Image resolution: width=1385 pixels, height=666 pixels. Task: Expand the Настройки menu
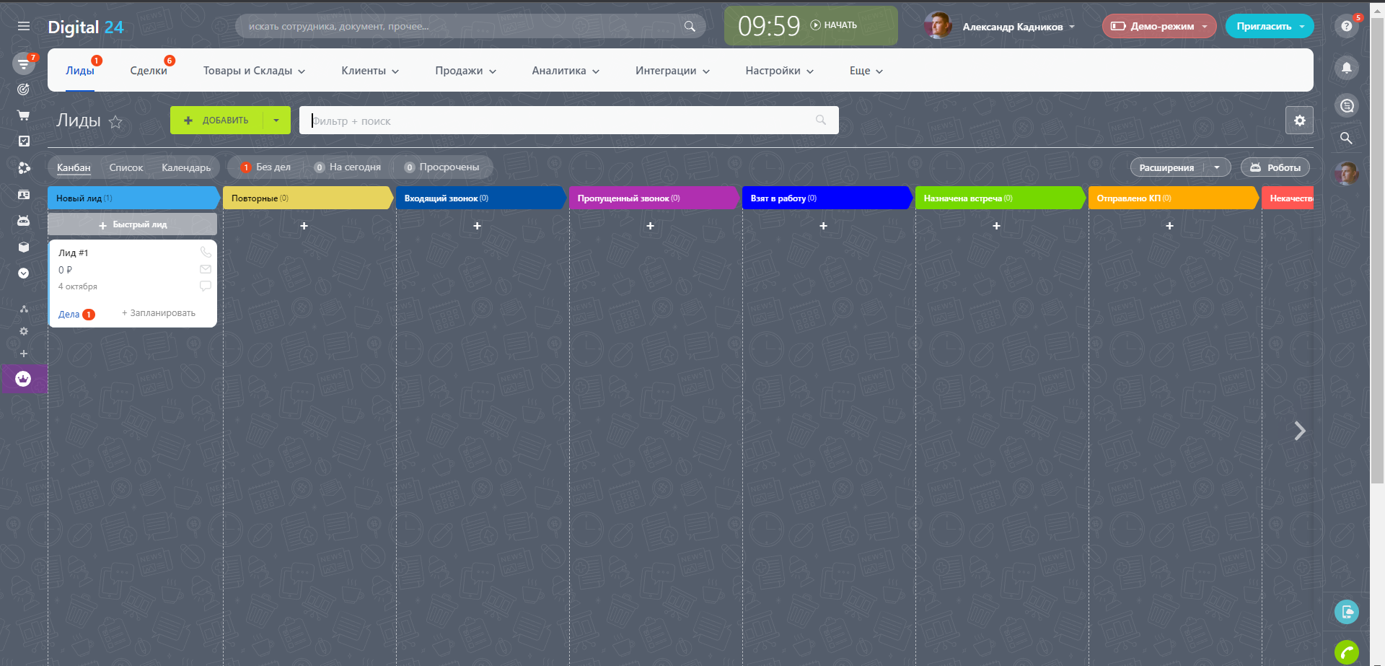click(x=779, y=71)
